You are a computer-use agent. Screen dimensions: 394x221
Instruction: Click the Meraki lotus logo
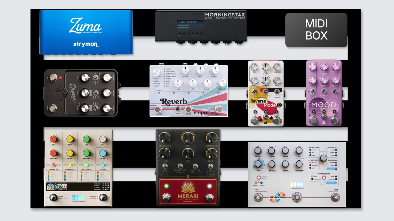tap(188, 187)
